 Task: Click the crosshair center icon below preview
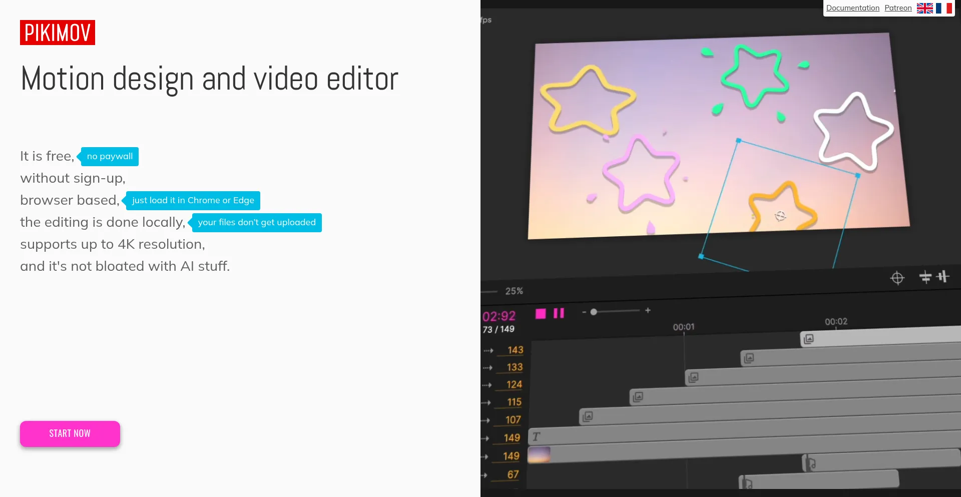click(x=897, y=278)
